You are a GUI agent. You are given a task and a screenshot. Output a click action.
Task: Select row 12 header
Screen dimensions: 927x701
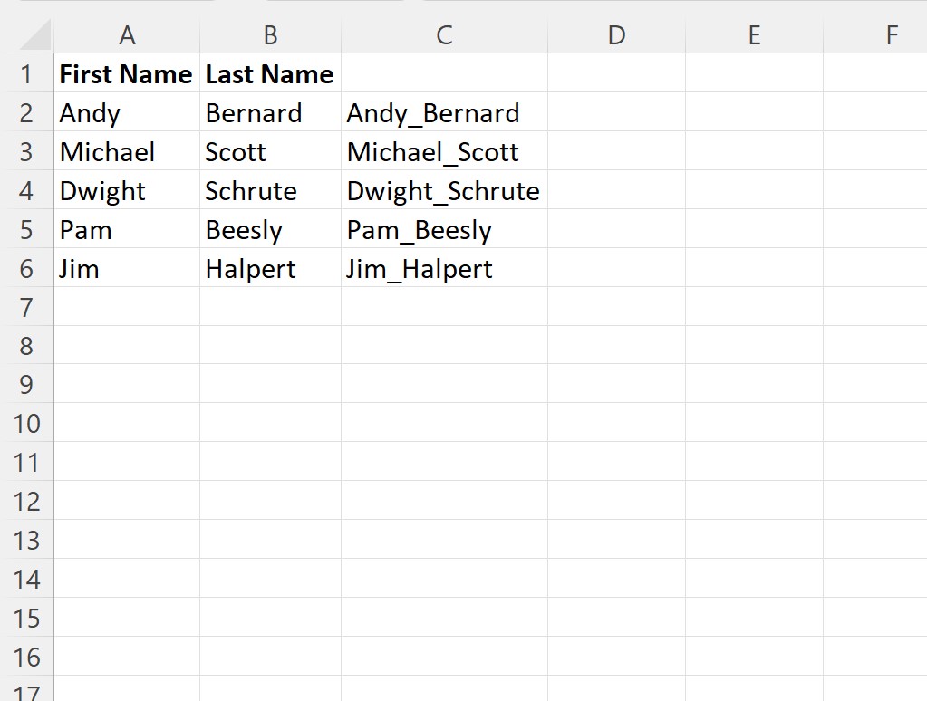coord(26,502)
